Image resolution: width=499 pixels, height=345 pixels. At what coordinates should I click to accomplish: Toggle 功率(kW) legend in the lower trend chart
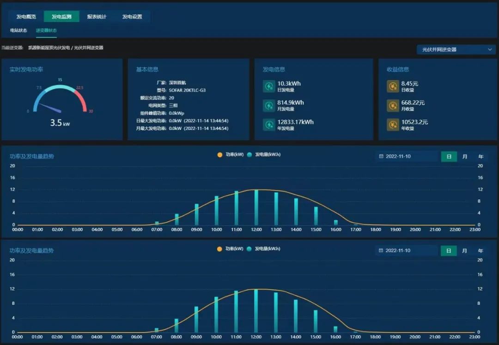(230, 249)
